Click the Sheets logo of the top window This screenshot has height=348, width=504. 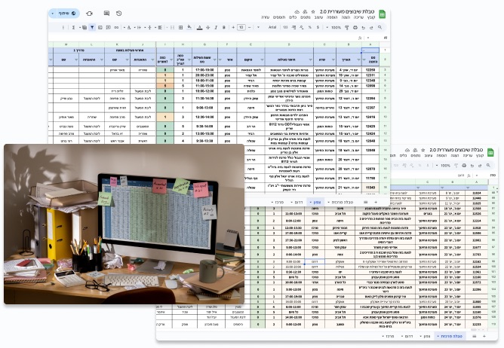pos(383,14)
